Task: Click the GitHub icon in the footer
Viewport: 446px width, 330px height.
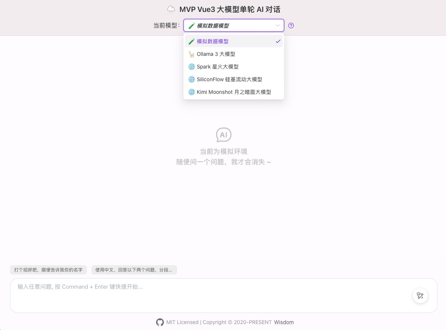Action: [x=160, y=322]
